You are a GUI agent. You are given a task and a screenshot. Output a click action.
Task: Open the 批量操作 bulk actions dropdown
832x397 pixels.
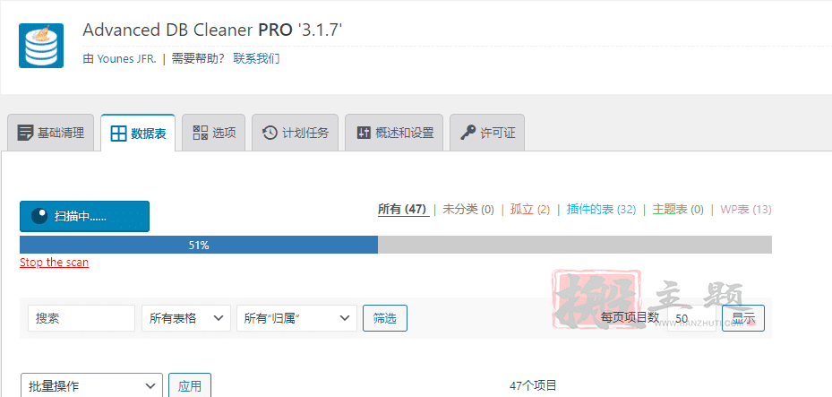tap(91, 386)
